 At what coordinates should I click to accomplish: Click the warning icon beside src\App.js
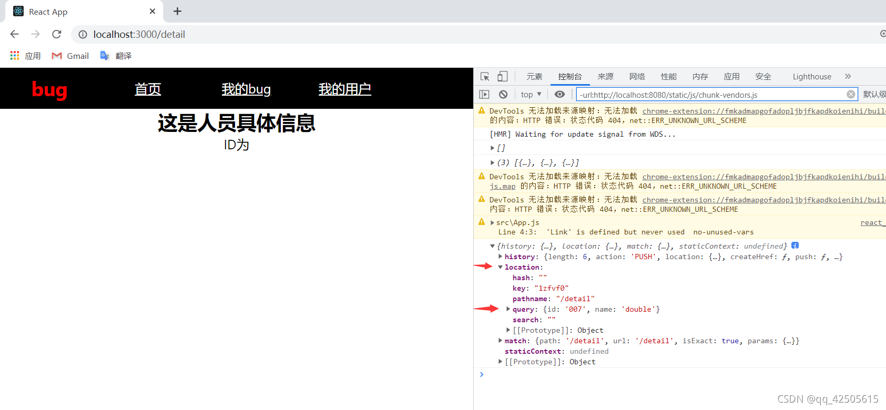(x=482, y=222)
